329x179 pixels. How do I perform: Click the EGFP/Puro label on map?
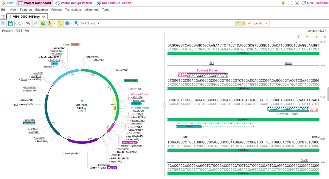tap(131, 81)
